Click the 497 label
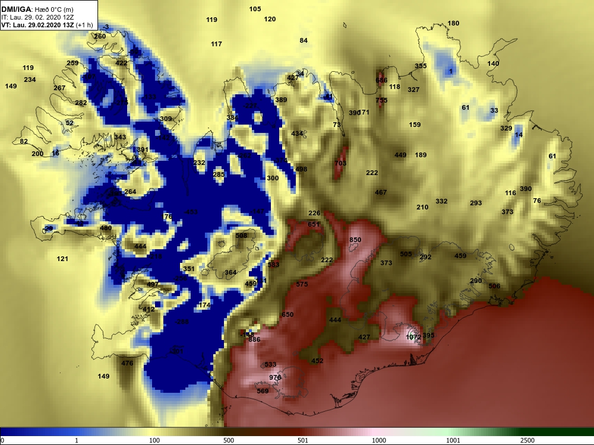Image resolution: width=594 pixels, height=445 pixels. pos(153,284)
